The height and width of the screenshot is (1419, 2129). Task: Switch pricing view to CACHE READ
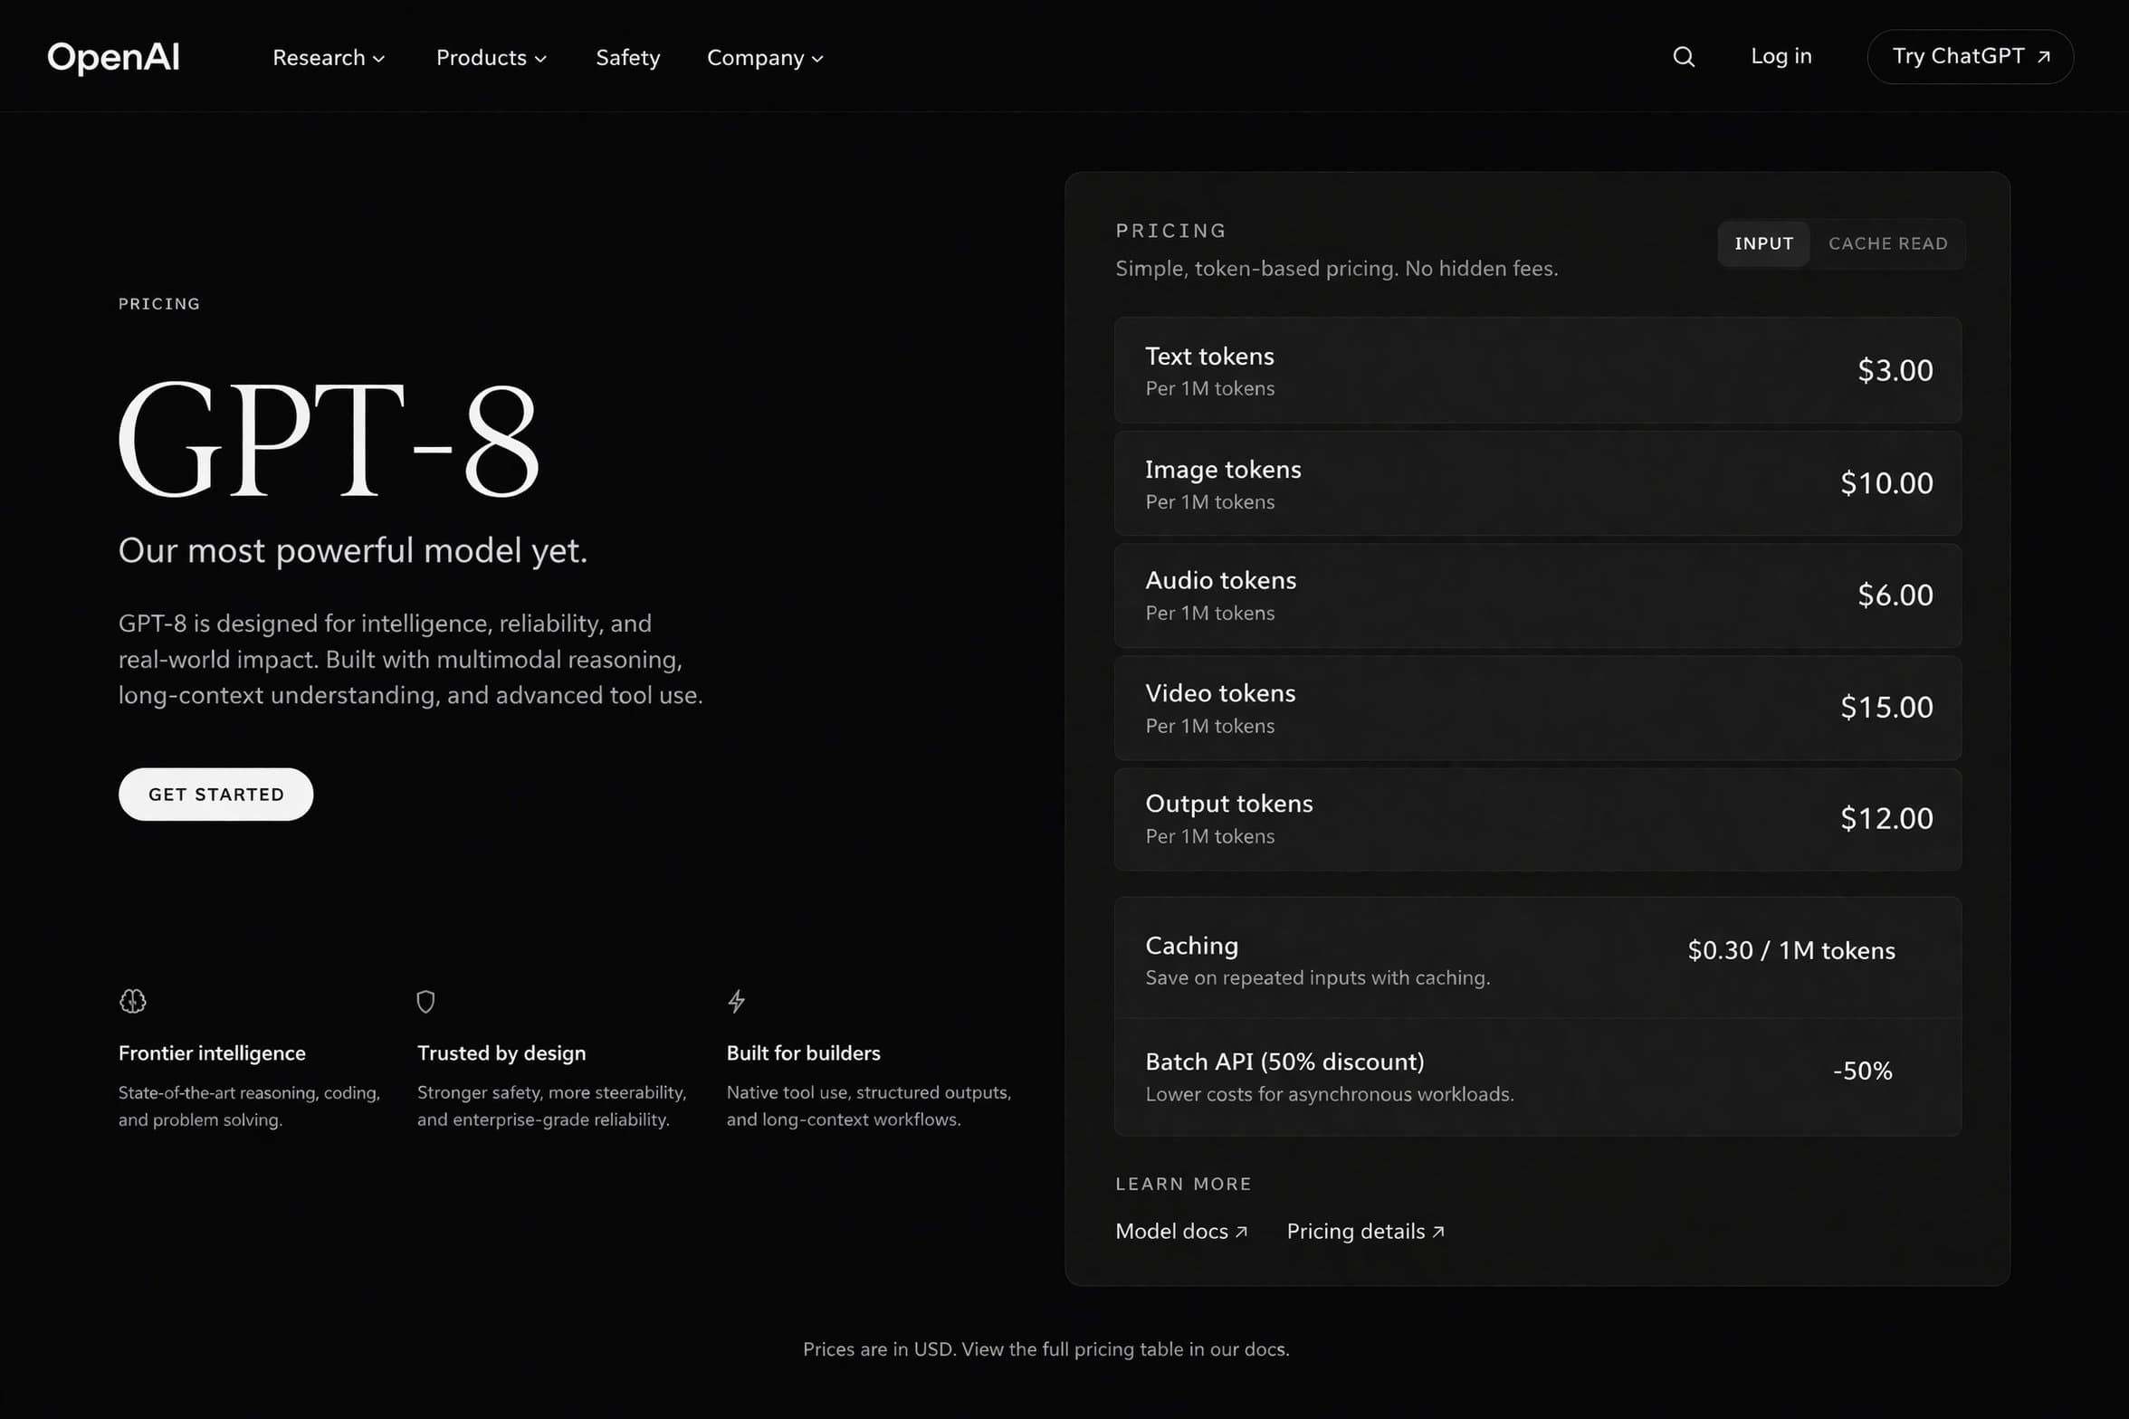(x=1888, y=243)
